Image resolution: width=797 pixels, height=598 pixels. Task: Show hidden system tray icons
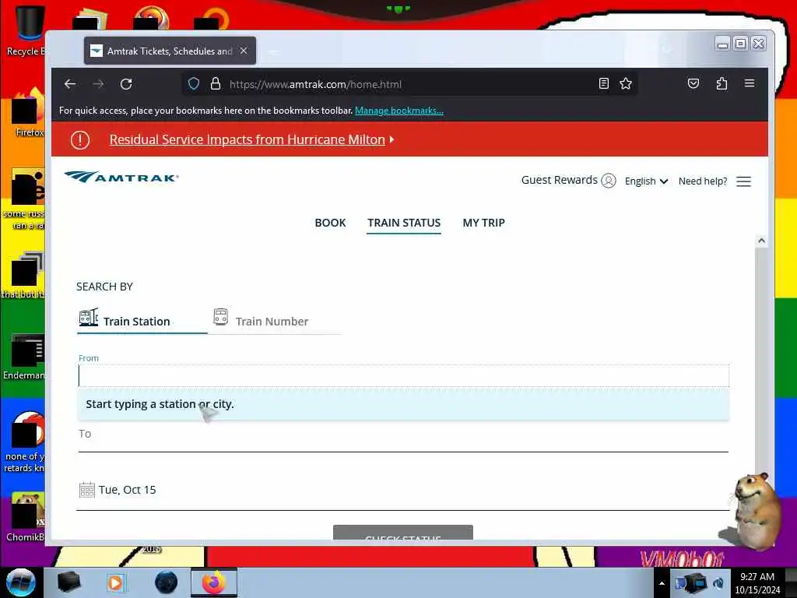click(x=662, y=583)
